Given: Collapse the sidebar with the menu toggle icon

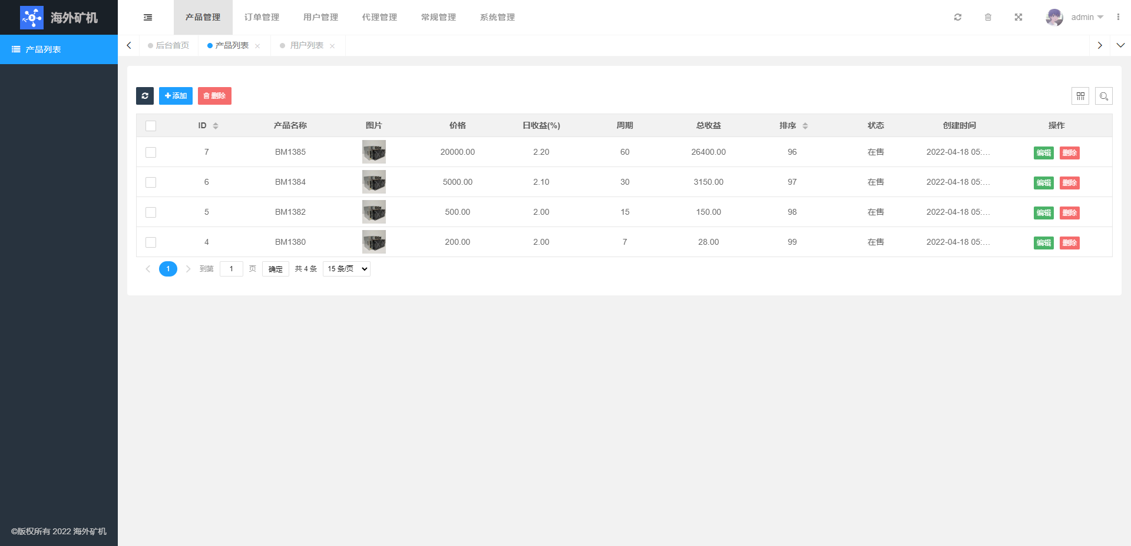Looking at the screenshot, I should coord(148,18).
